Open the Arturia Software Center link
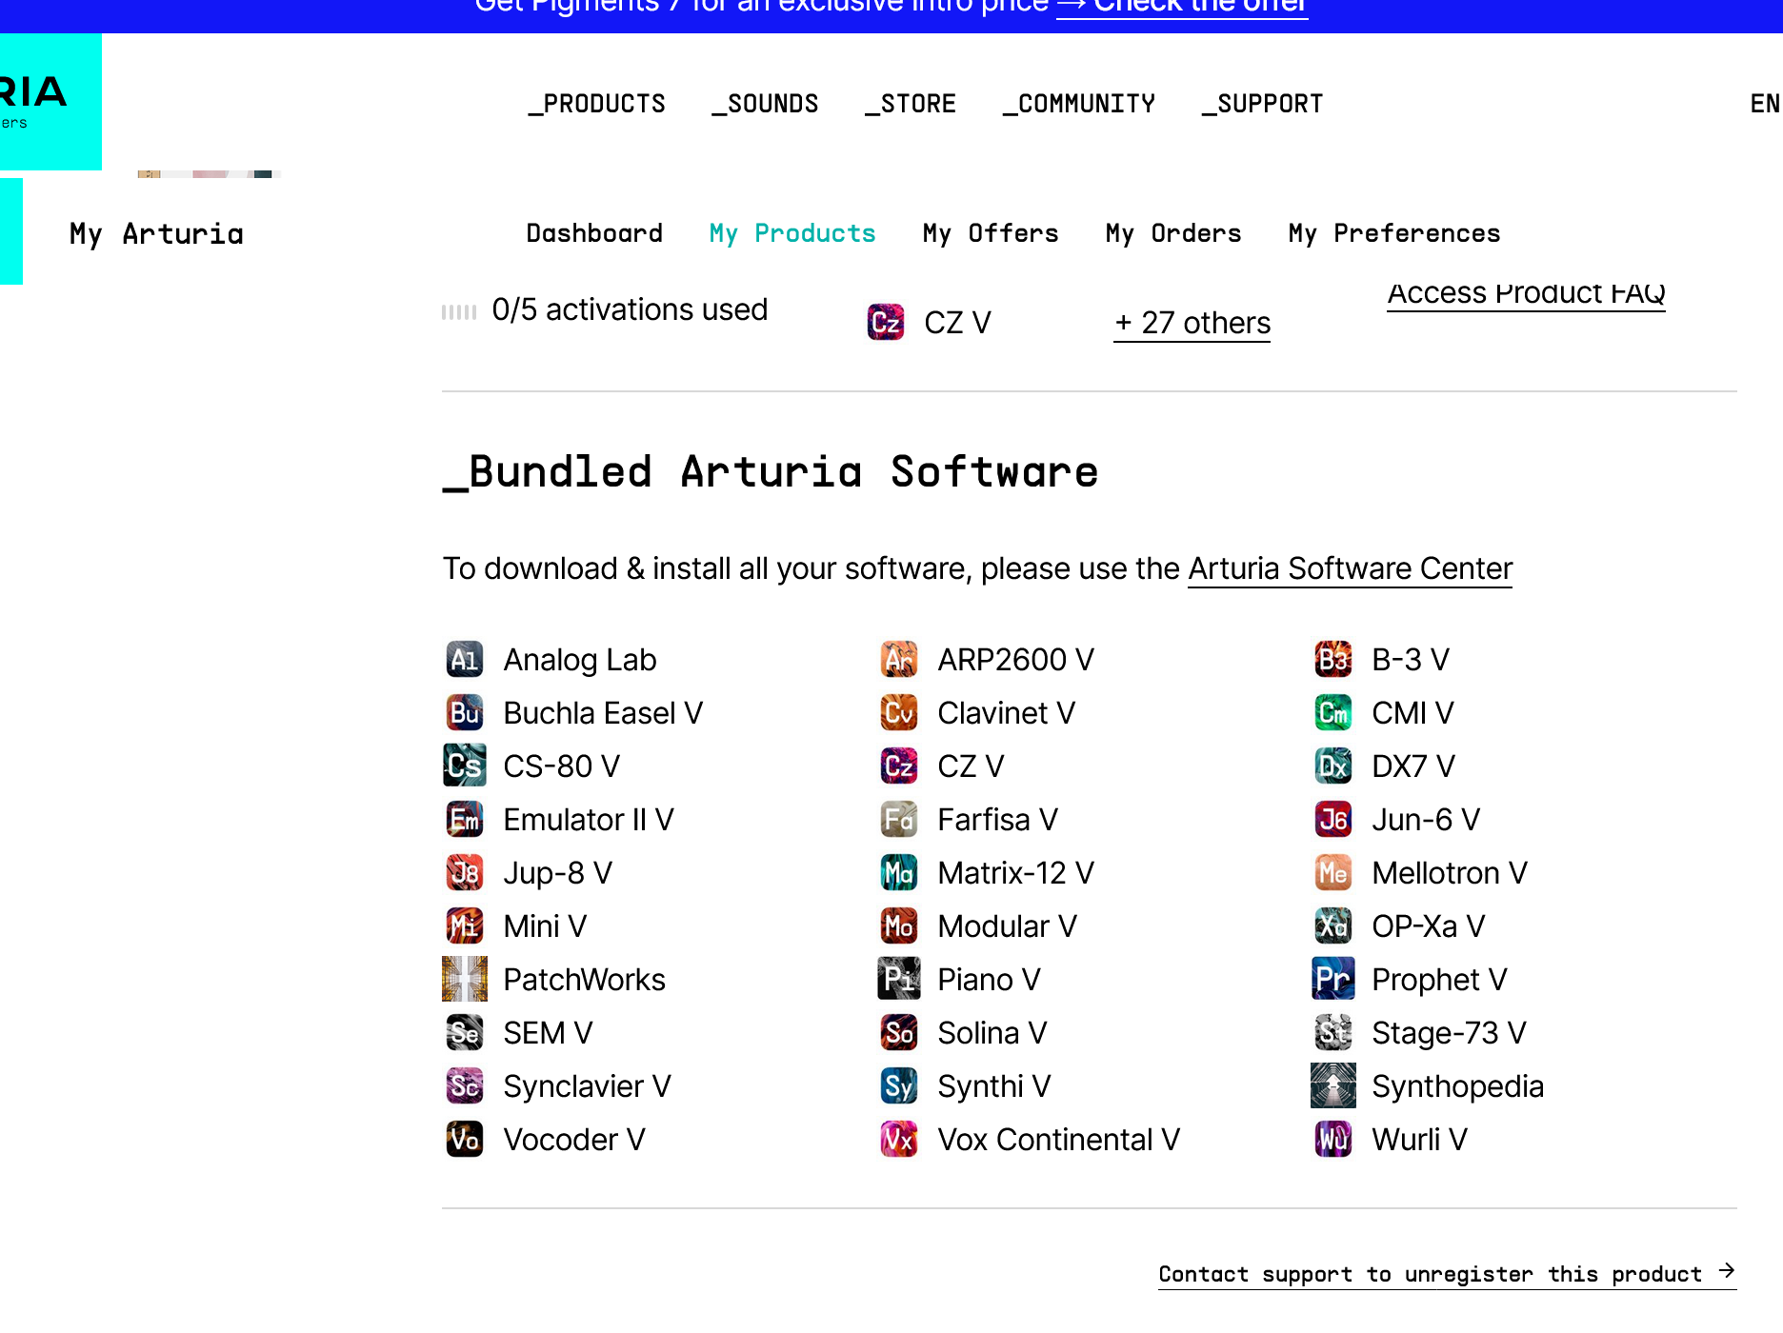Viewport: 1783px width, 1333px height. pos(1350,568)
